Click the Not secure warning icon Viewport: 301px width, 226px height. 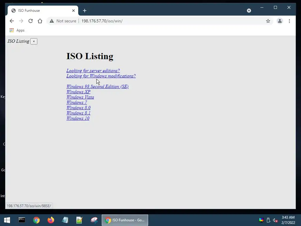(52, 21)
